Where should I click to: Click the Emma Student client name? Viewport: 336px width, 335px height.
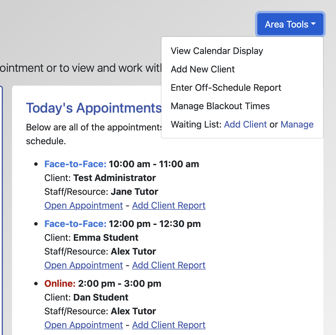click(x=106, y=238)
